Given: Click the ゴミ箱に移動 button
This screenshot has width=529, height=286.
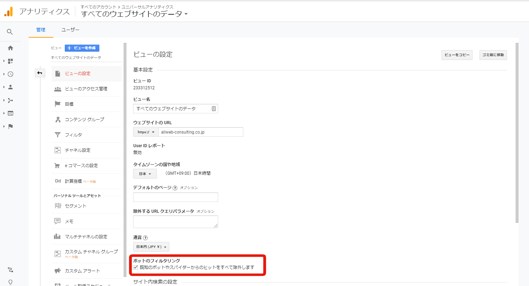Looking at the screenshot, I should pos(493,55).
